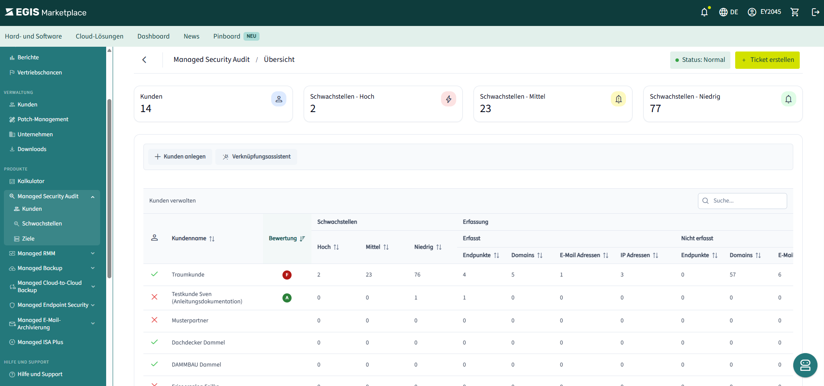Sort by Mittel vulnerabilities
Viewport: 824px width, 386px height.
[386, 247]
